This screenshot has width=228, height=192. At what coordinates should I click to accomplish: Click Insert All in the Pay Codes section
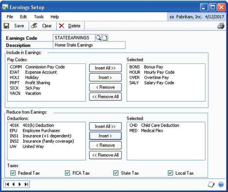[105, 68]
